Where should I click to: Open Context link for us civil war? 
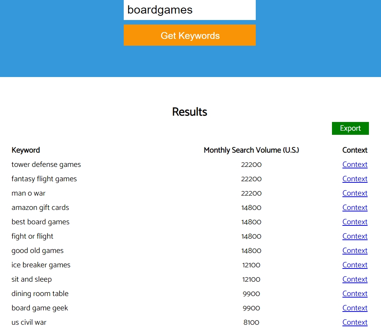coord(355,322)
